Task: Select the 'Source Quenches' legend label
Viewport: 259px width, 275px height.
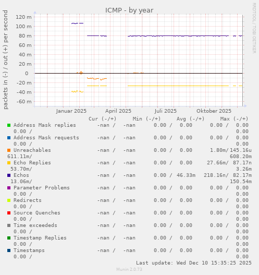Action: pyautogui.click(x=37, y=213)
